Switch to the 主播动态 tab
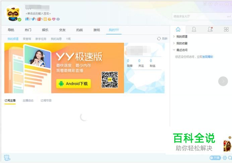Image resolution: width=232 pixels, height=163 pixels. point(28,100)
